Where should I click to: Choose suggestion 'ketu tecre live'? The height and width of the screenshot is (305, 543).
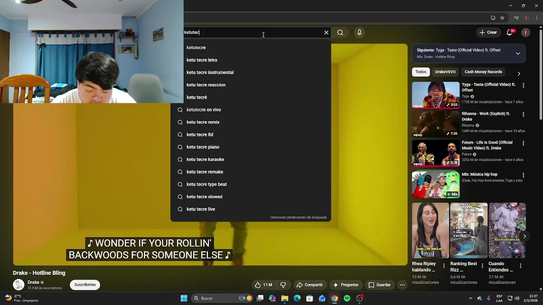[251, 209]
